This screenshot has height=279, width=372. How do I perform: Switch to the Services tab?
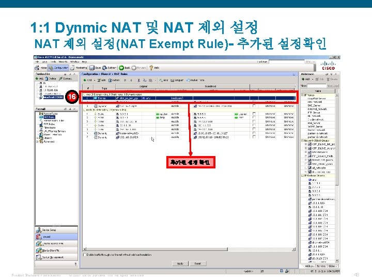321,266
